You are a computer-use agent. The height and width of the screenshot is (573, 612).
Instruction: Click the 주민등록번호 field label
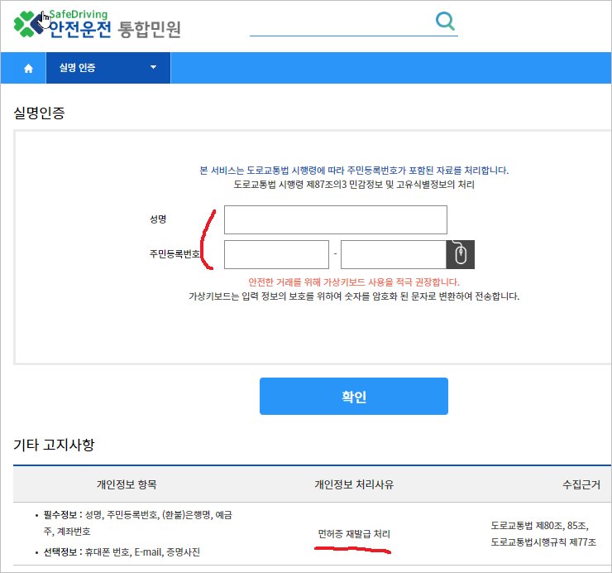(170, 254)
